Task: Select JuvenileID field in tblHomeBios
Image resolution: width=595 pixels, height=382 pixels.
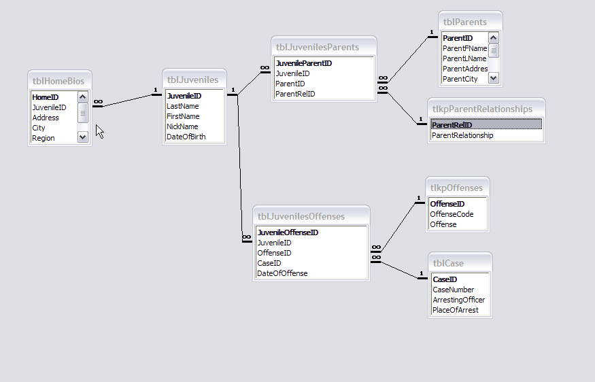Action: pyautogui.click(x=54, y=107)
